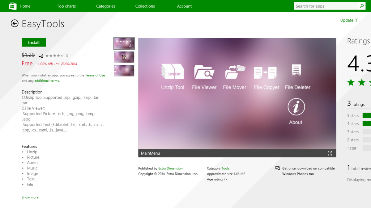Screen dimensions: 371x208
Task: Click the Unzip Tool icon in the screenshot
Action: point(173,71)
